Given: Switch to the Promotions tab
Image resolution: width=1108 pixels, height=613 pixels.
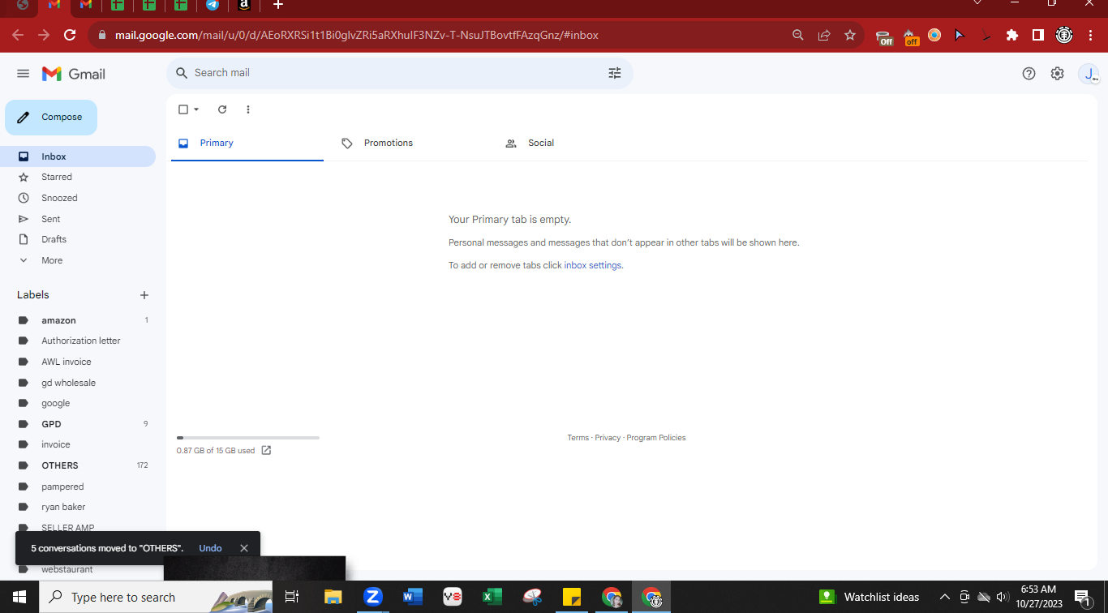Looking at the screenshot, I should click(x=413, y=143).
